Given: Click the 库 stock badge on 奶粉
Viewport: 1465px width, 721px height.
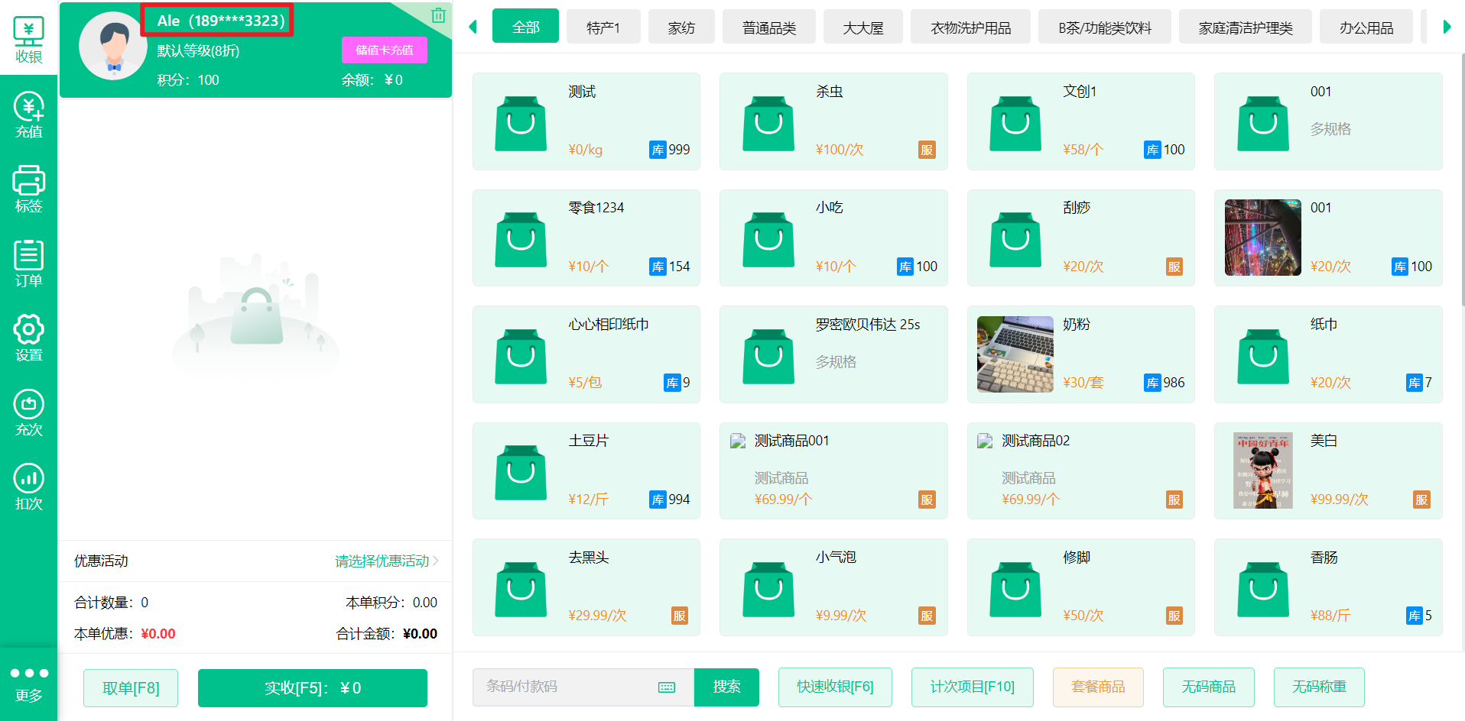Looking at the screenshot, I should (x=1152, y=383).
